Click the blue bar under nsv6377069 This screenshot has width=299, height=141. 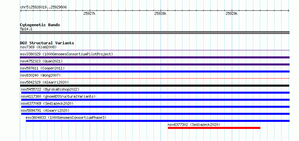coord(155,107)
